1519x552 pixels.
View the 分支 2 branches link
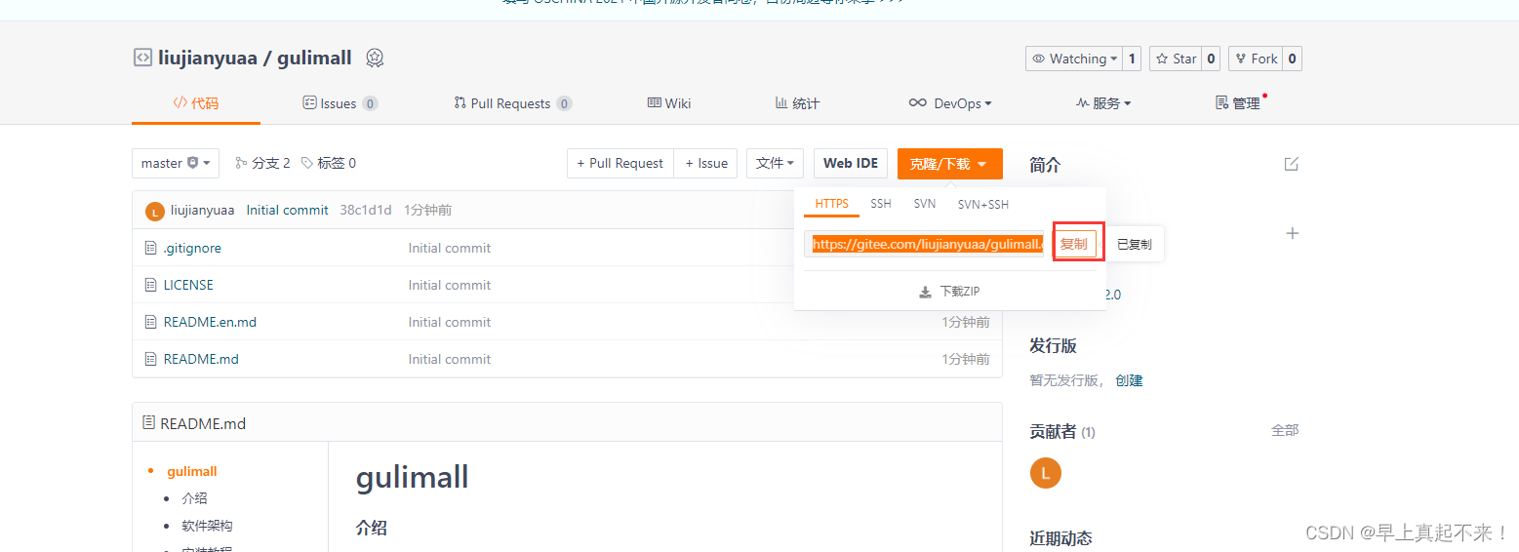tap(263, 163)
